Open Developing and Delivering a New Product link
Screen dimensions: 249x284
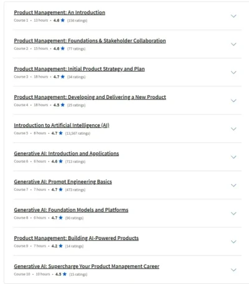pos(90,97)
